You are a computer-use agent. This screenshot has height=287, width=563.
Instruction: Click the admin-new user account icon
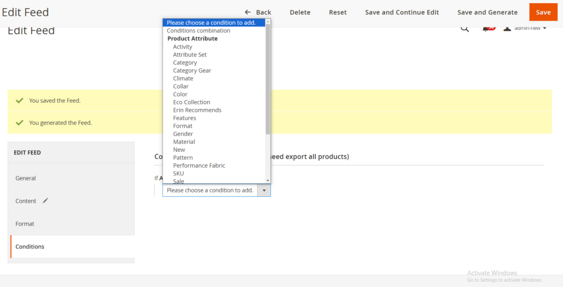click(507, 28)
